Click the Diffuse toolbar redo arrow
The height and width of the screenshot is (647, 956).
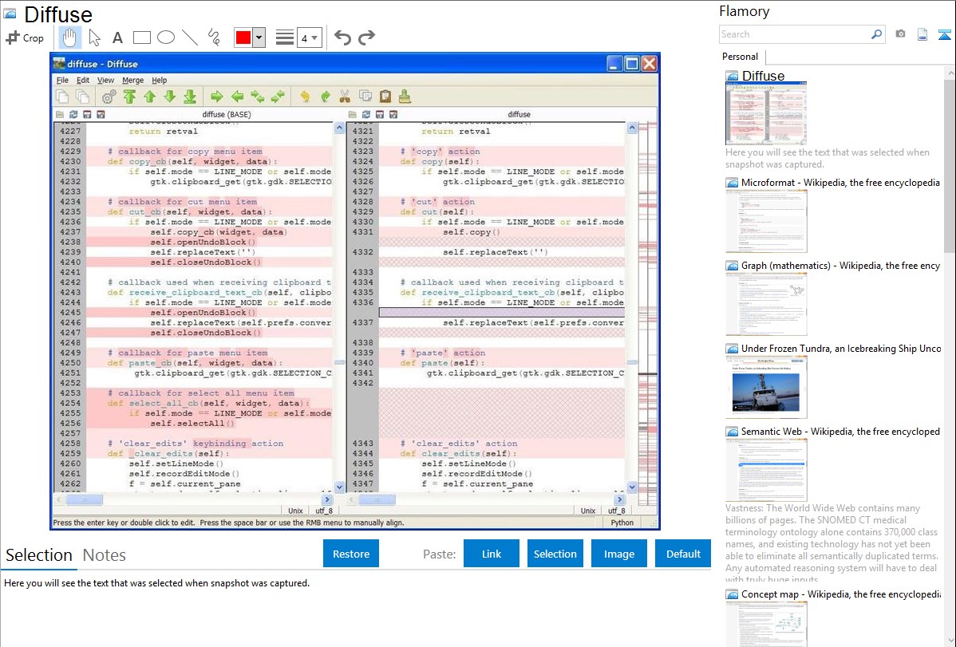[325, 97]
